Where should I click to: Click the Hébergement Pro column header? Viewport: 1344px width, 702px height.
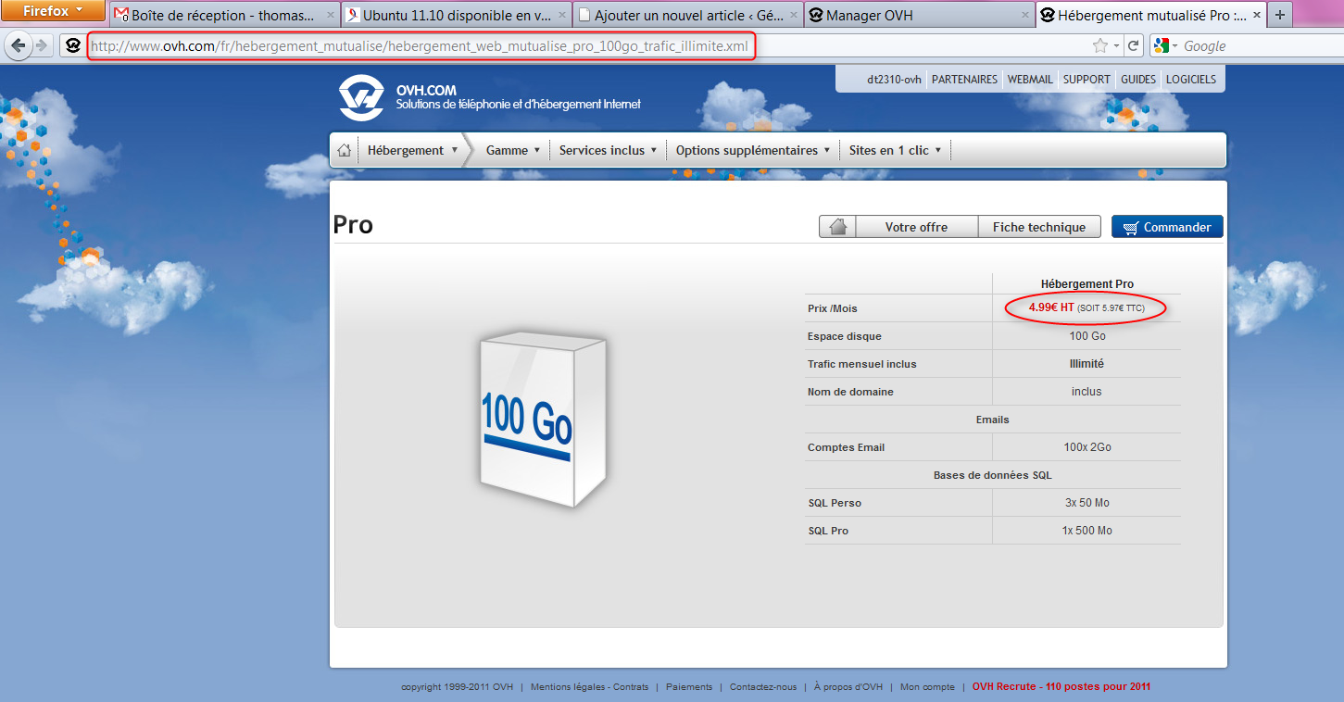(x=1087, y=284)
